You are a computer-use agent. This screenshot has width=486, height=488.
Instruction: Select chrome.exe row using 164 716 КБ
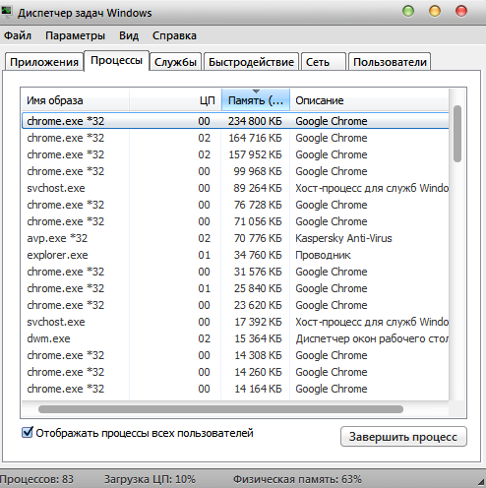[235, 138]
